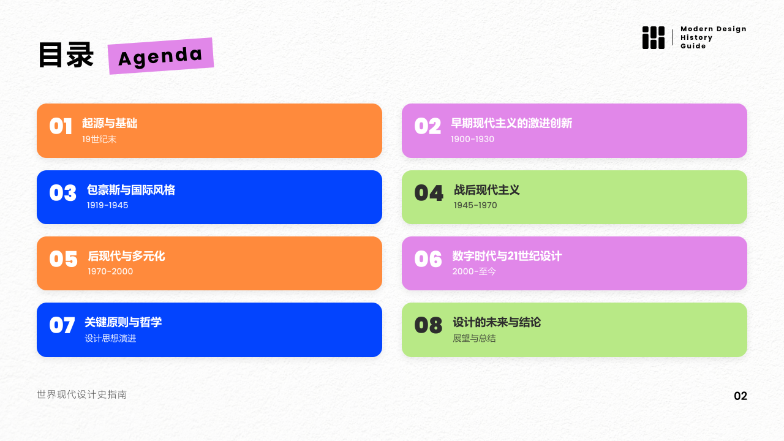Click the block grid logo icon

[x=653, y=37]
